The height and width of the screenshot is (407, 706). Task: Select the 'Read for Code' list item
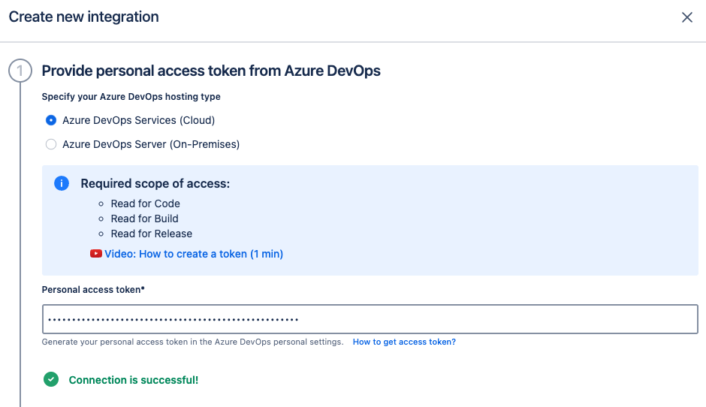[145, 203]
